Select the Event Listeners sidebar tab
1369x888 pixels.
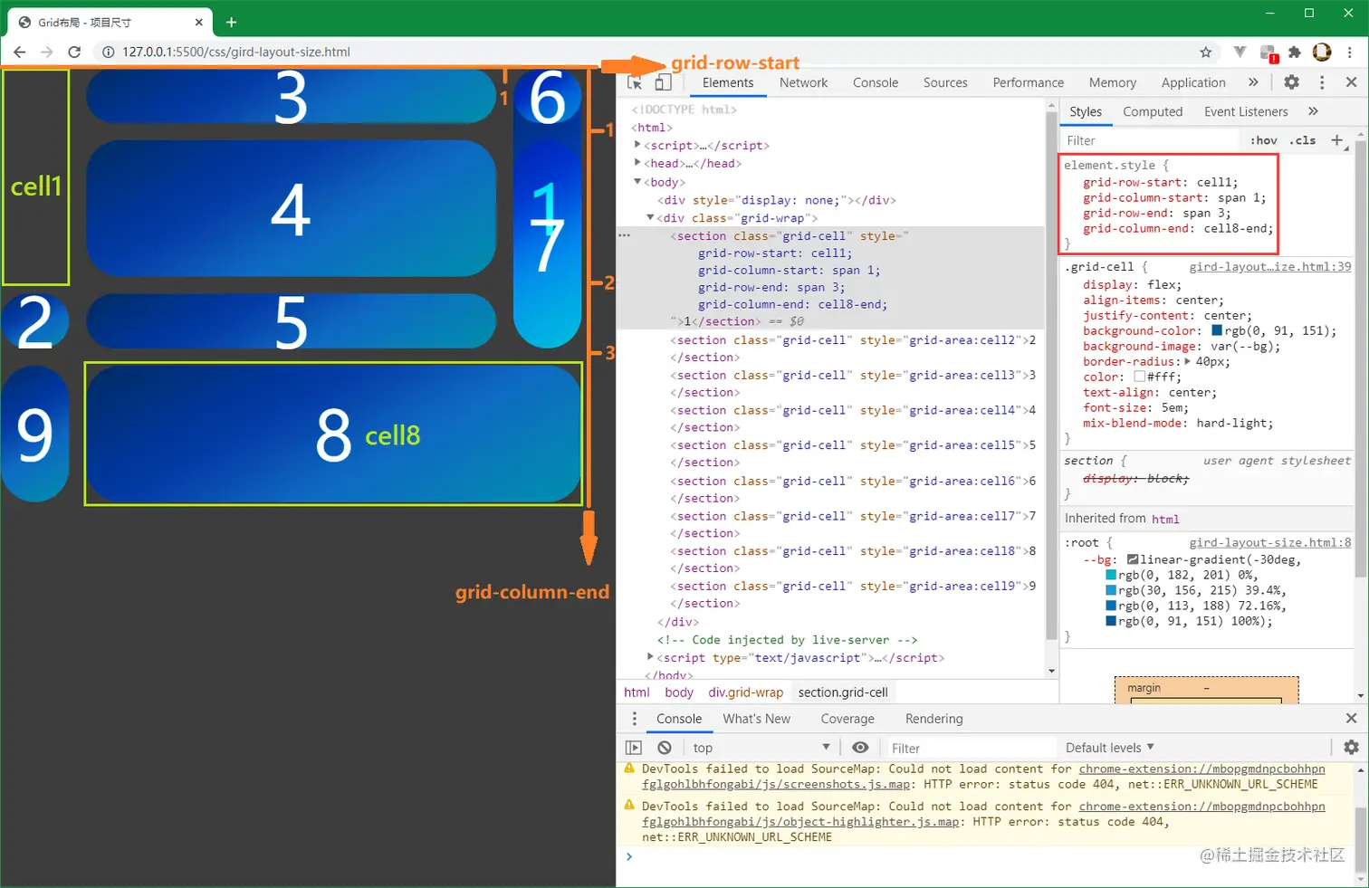(x=1246, y=111)
